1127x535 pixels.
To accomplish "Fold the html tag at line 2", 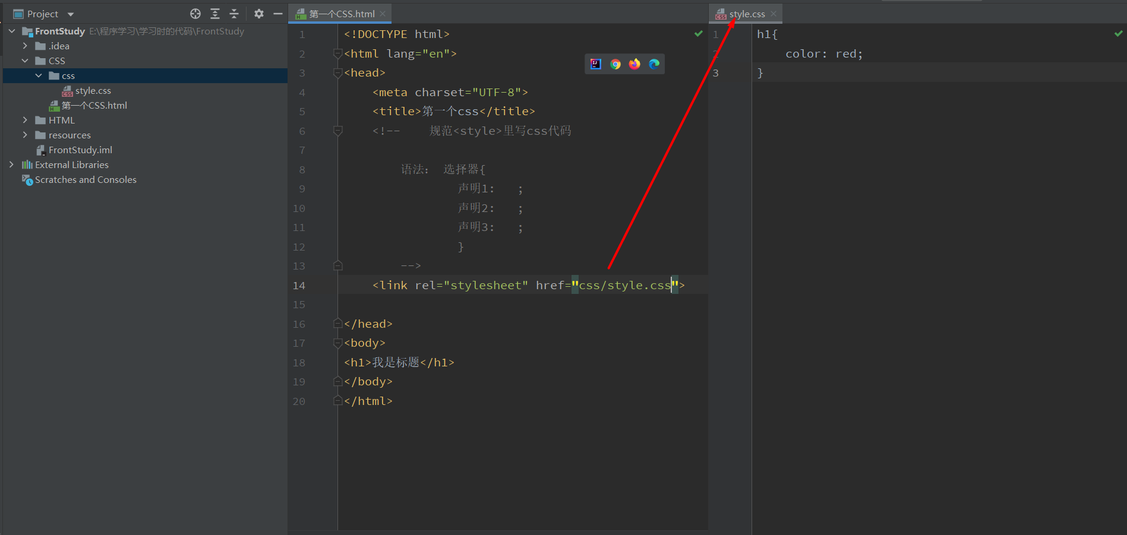I will (338, 53).
